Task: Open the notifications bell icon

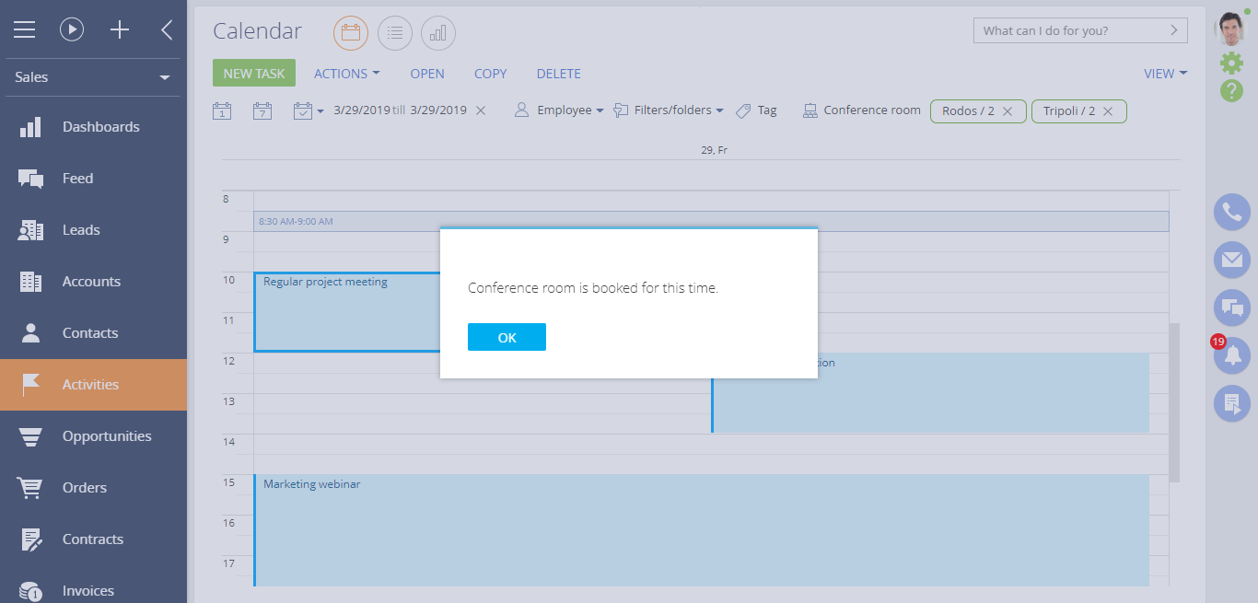Action: 1231,355
